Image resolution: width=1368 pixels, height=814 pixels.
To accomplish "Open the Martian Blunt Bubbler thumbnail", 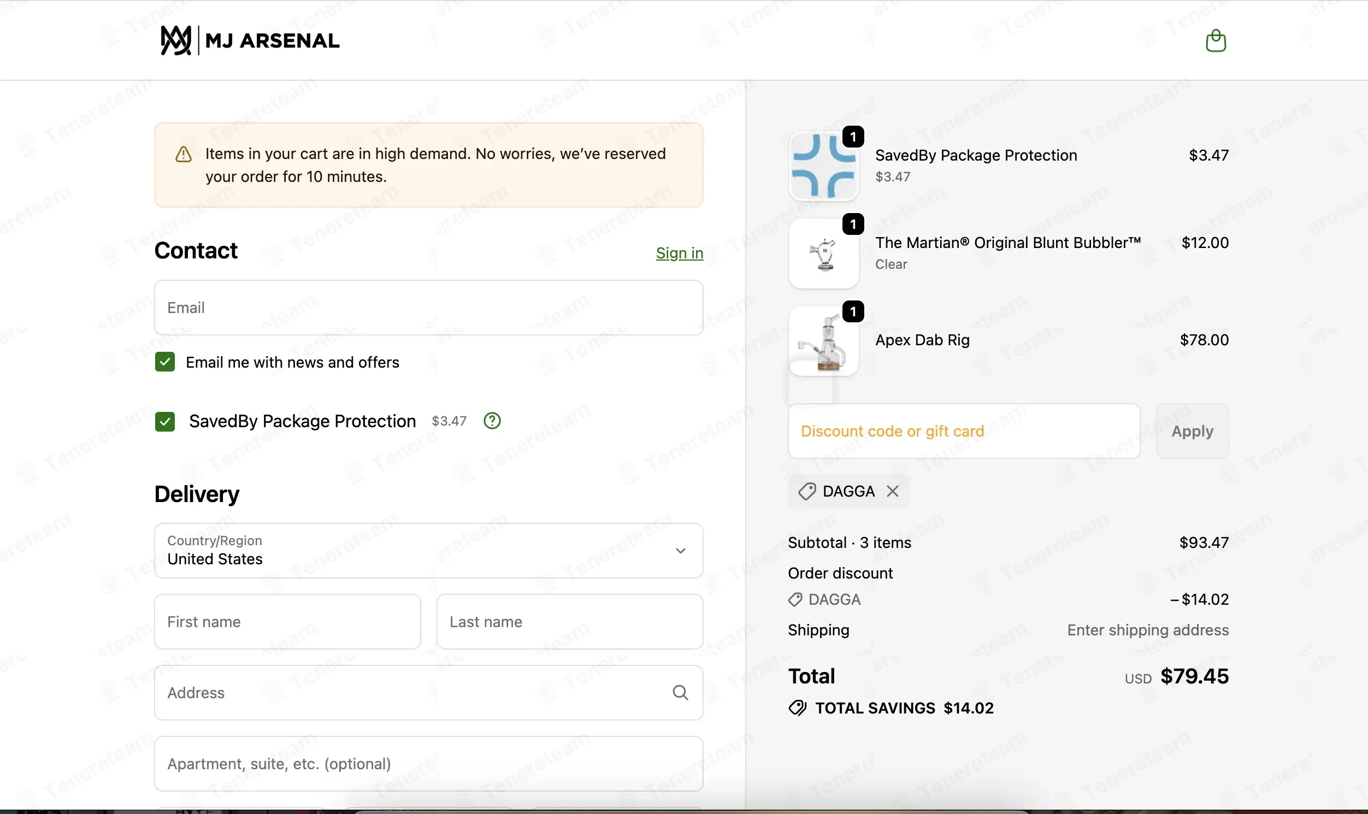I will (823, 253).
